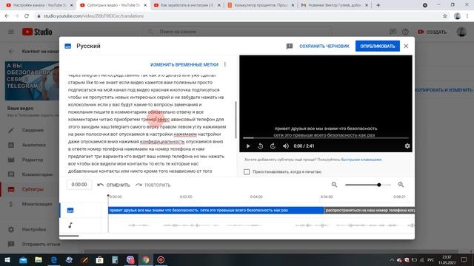This screenshot has height=266, width=474.
Task: Rewind the video preview backward
Action: [260, 146]
